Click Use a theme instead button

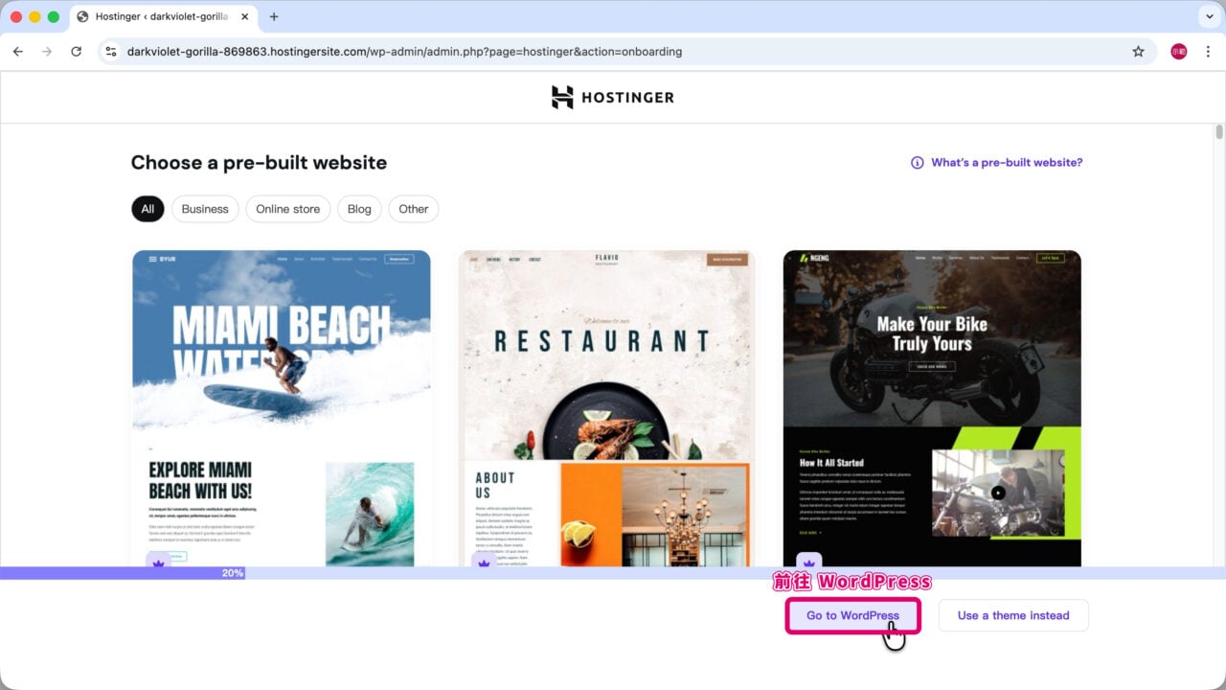1013,615
